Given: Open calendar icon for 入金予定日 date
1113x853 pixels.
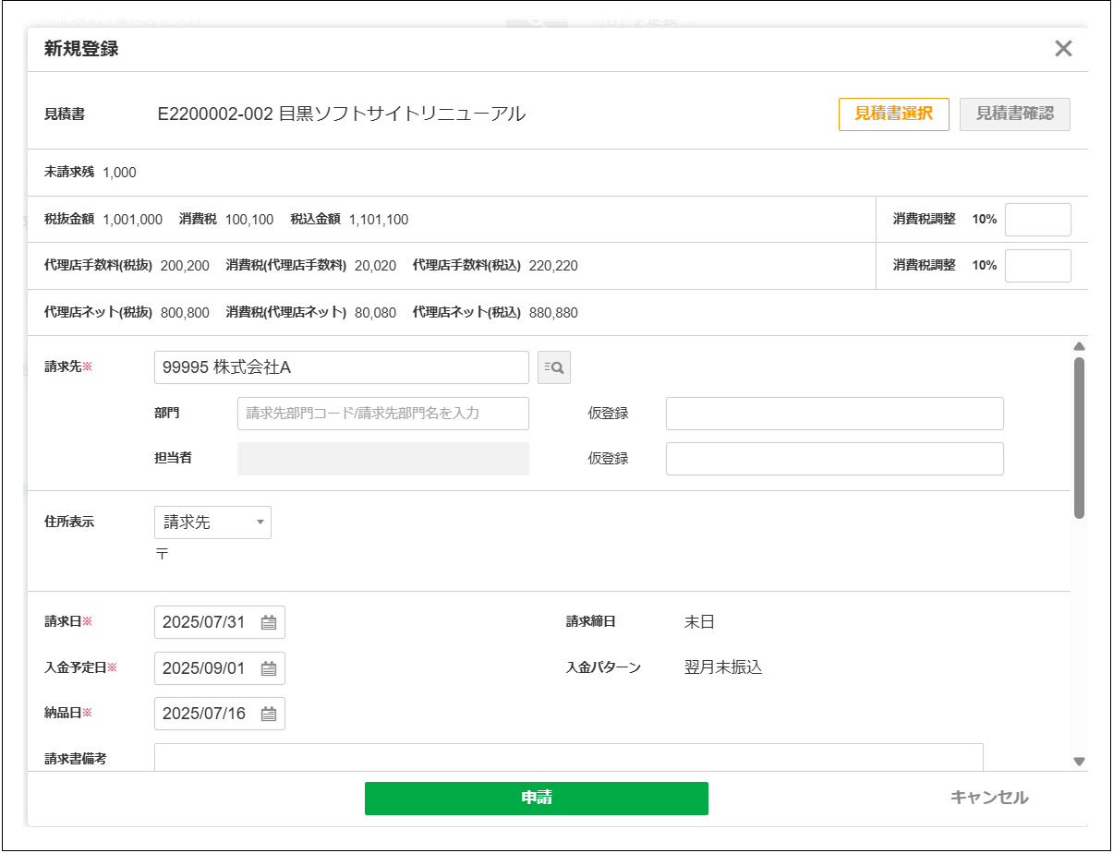Looking at the screenshot, I should tap(269, 668).
